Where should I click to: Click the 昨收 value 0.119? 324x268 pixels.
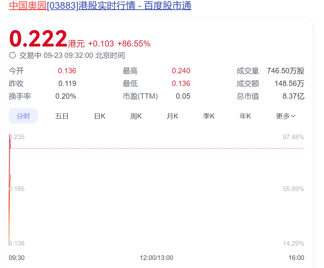pos(67,84)
